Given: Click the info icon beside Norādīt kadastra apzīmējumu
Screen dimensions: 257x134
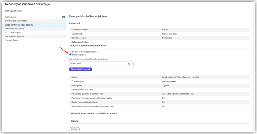Looking at the screenshot, I should 98,52.
